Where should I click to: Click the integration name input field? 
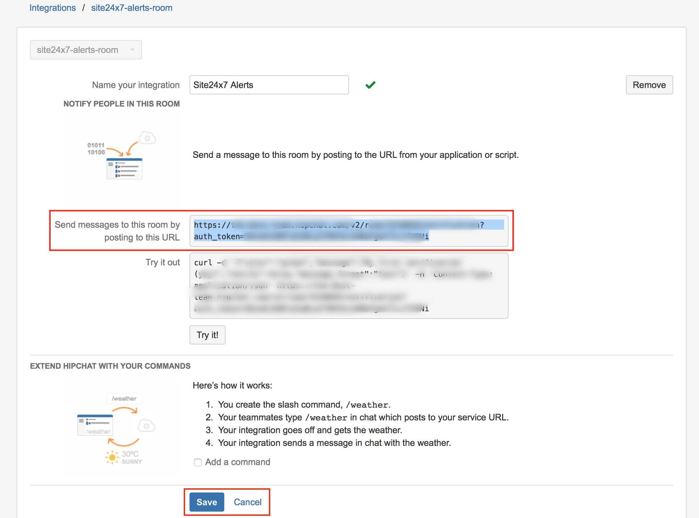click(x=269, y=85)
